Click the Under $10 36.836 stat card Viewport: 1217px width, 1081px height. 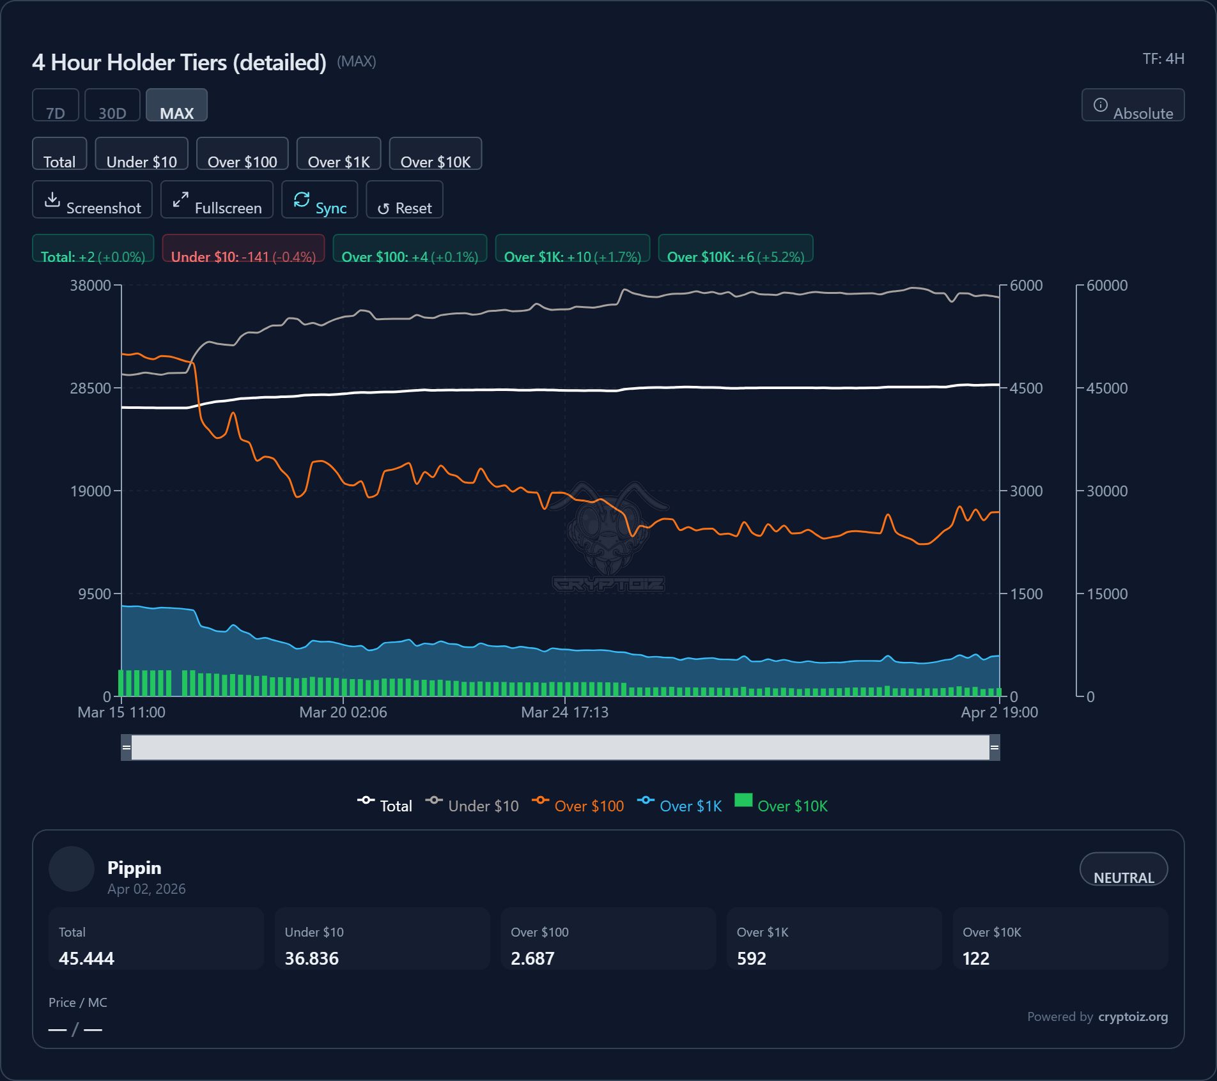pos(382,939)
